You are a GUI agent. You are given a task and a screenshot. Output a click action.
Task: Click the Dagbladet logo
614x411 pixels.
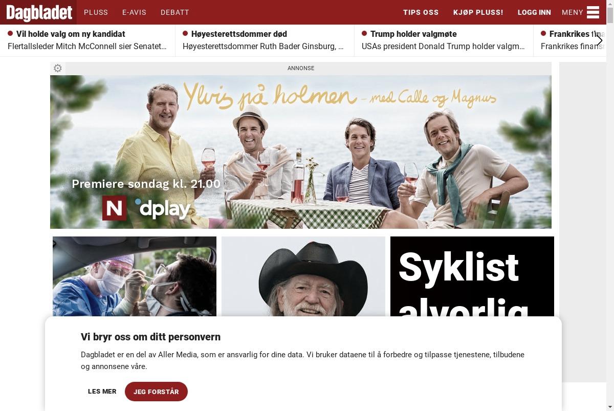(39, 12)
